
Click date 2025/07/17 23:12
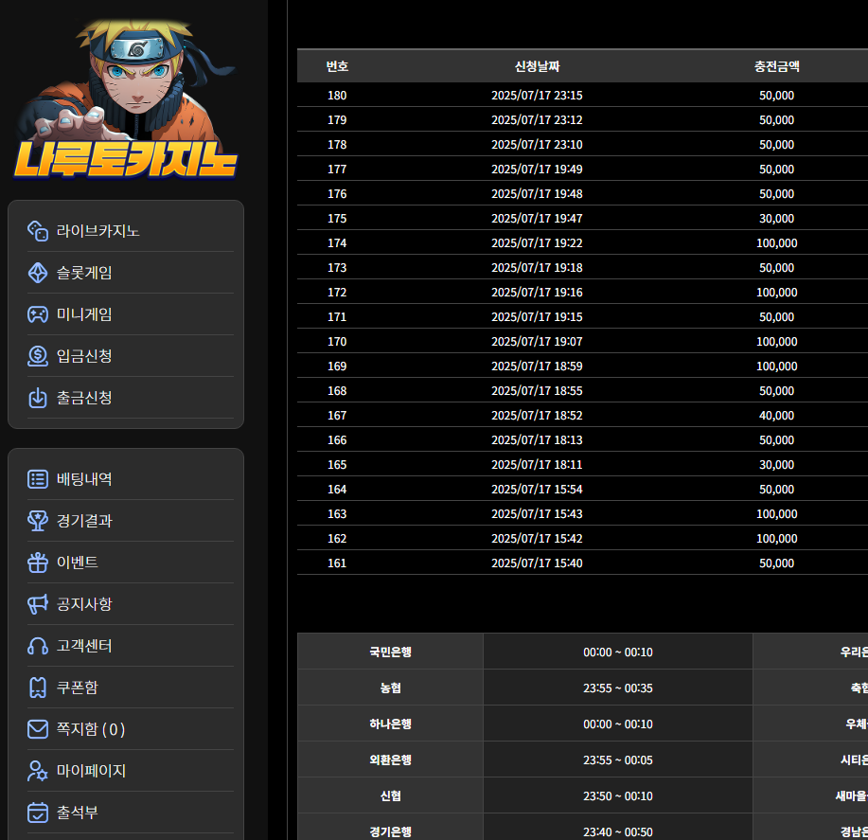coord(537,120)
